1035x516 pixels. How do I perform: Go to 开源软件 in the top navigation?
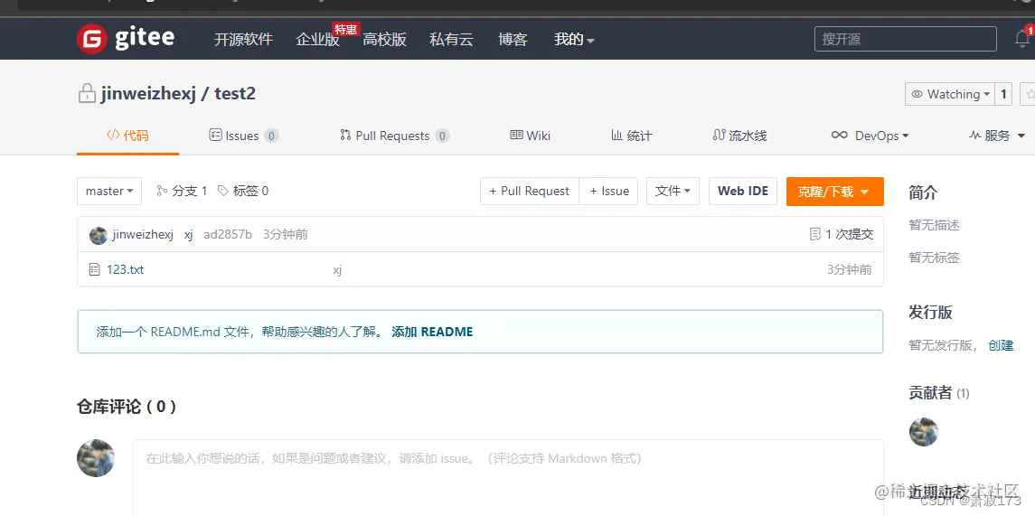[243, 40]
